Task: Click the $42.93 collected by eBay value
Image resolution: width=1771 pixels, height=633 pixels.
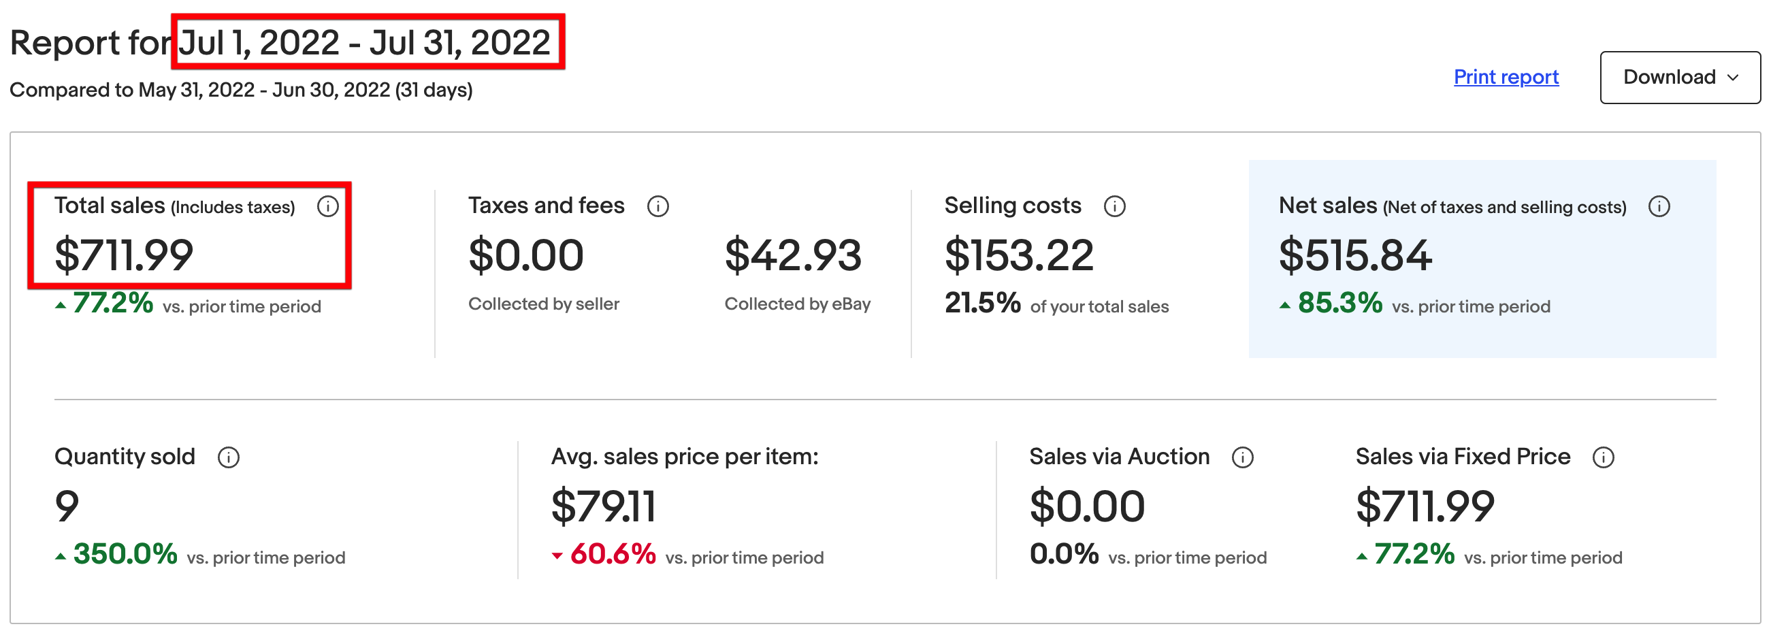Action: [793, 256]
